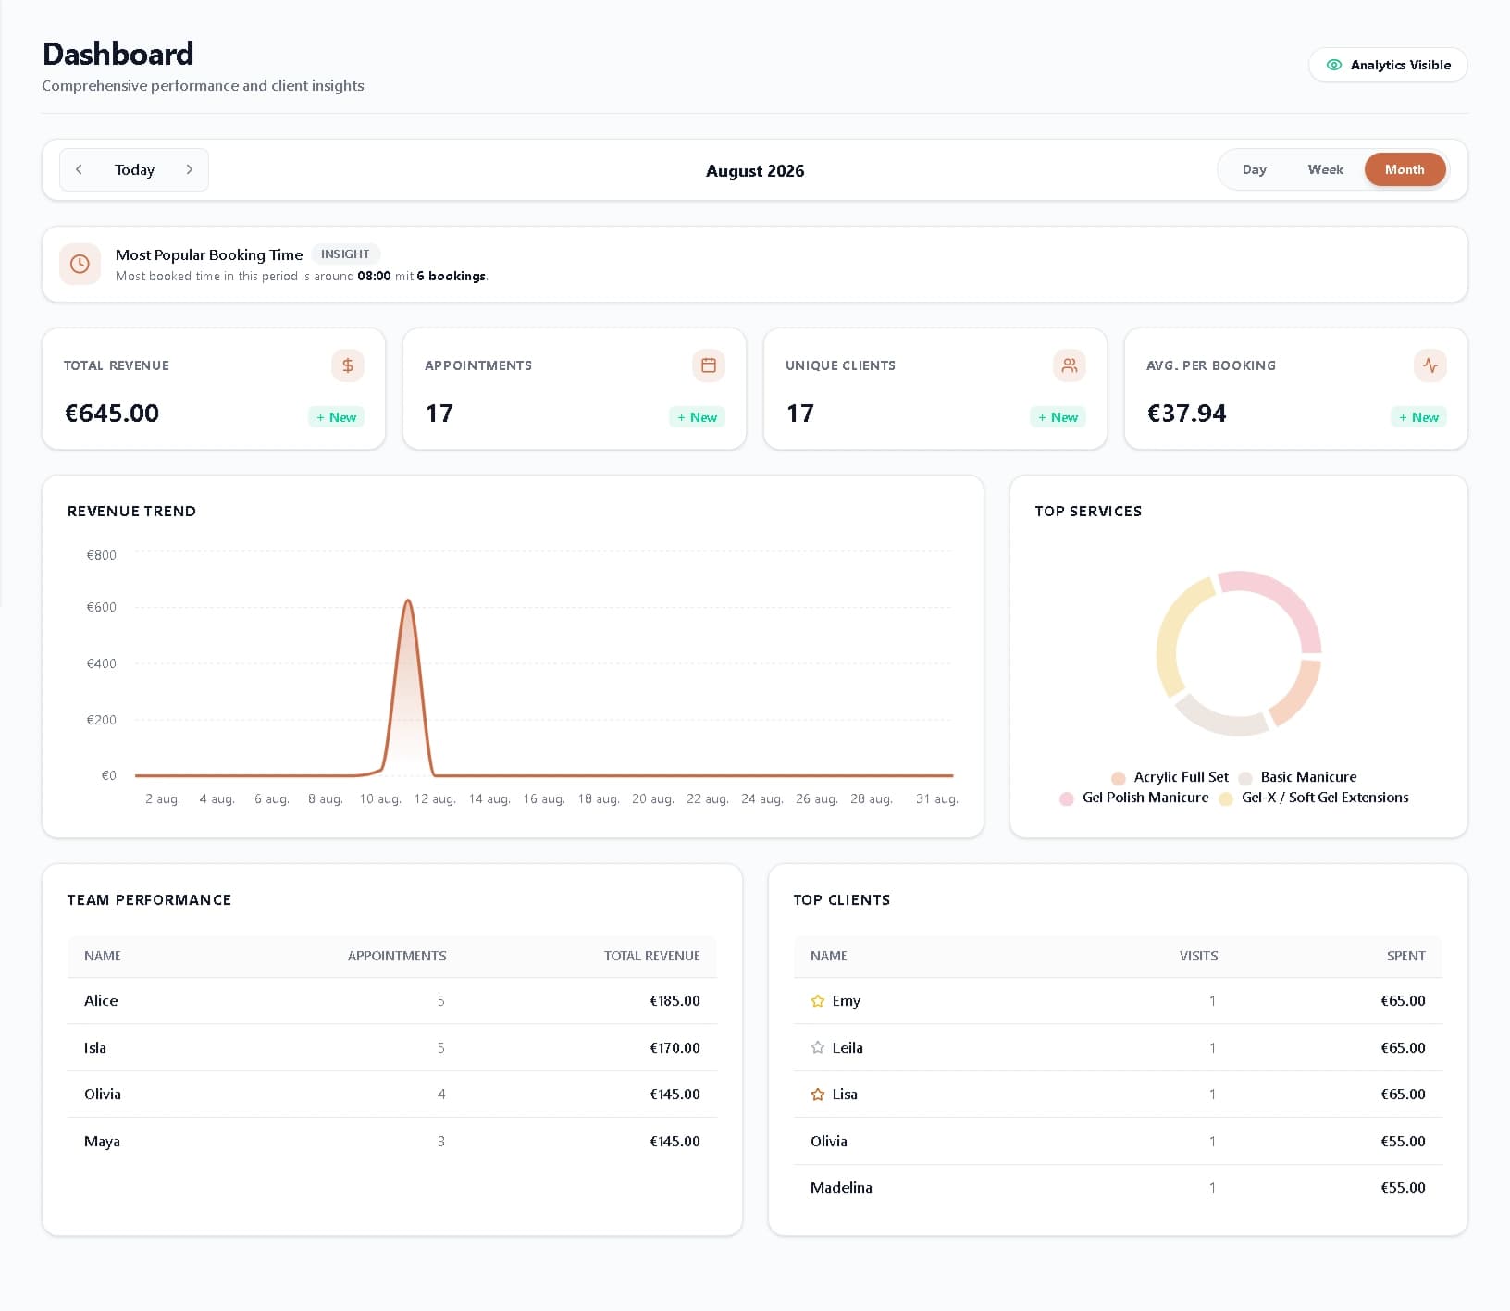Select Alice row in Team Performance
The height and width of the screenshot is (1311, 1510).
(392, 1001)
